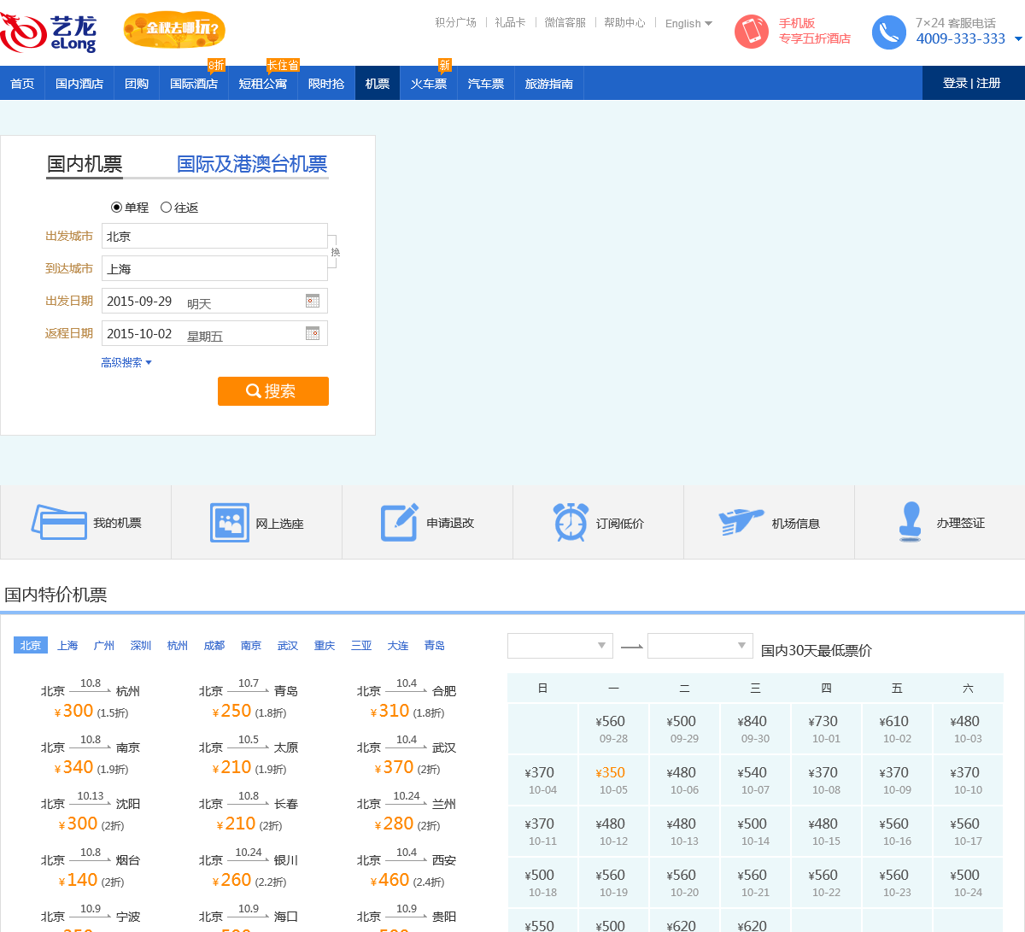The height and width of the screenshot is (932, 1025).
Task: Select the ¥540 fare on 10-07
Action: pos(755,780)
